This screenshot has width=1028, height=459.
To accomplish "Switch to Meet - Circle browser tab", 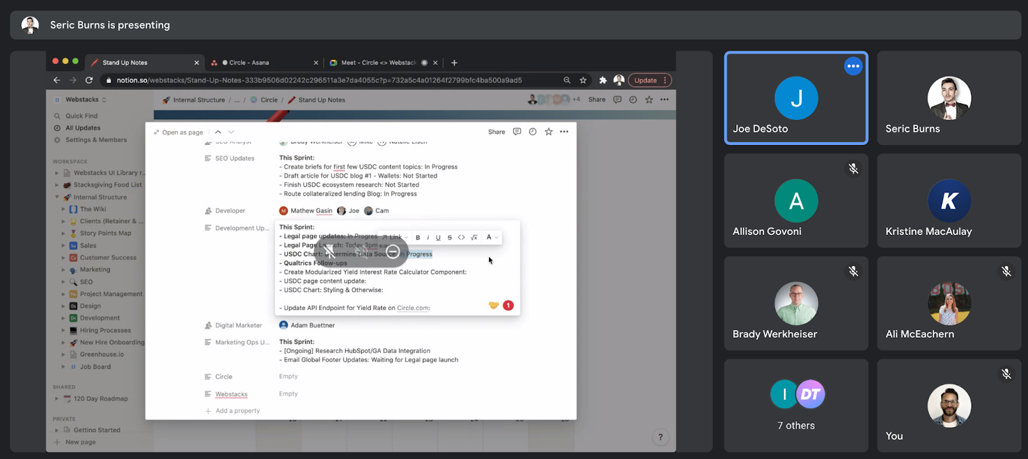I will (382, 63).
